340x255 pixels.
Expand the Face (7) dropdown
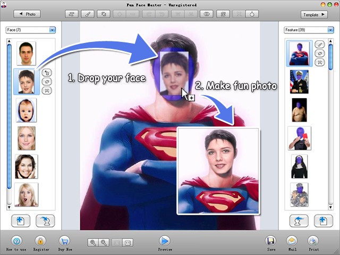pos(52,30)
